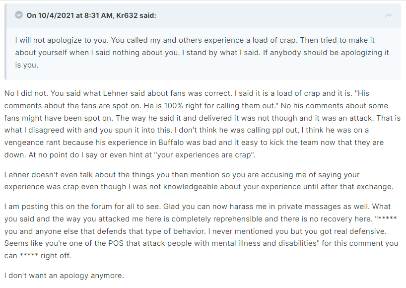
Task: Click the paragraph starting "No I did not"
Action: 202,124
